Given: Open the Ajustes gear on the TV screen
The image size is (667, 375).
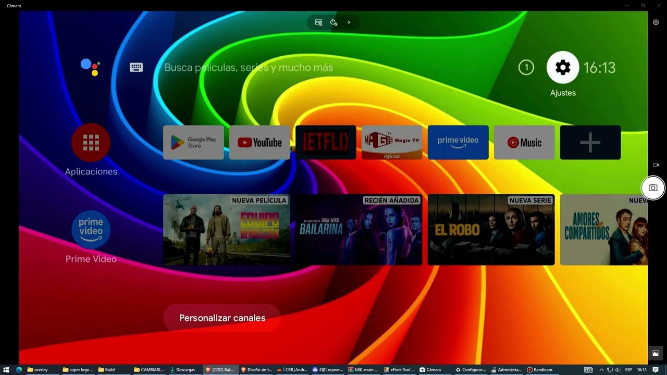Looking at the screenshot, I should (563, 67).
